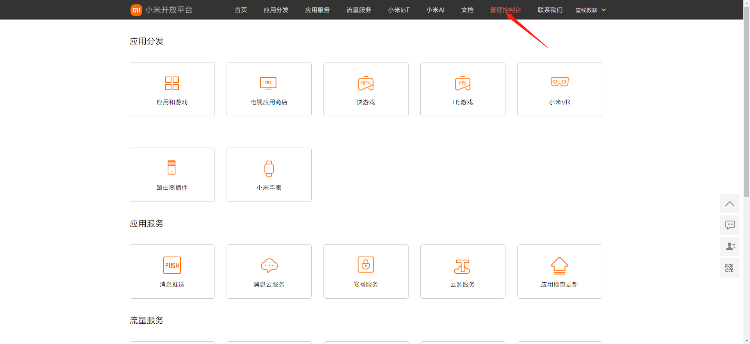
Task: Click the 应用和游戏 card label
Action: (x=172, y=102)
